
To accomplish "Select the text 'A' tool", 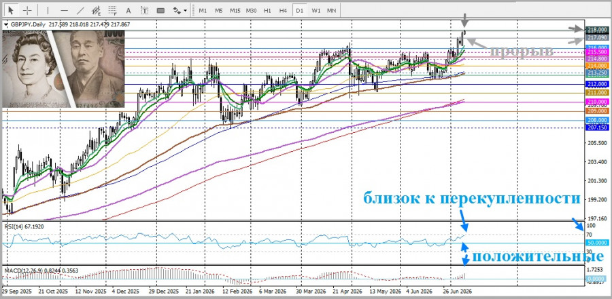I will point(129,11).
